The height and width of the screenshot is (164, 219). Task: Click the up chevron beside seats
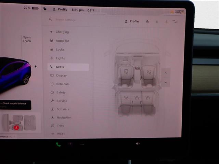[166, 73]
